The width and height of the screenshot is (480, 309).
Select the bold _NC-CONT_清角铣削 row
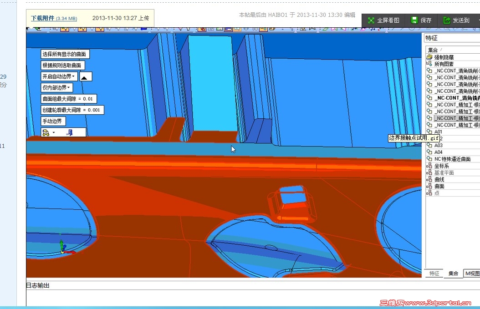[453, 98]
